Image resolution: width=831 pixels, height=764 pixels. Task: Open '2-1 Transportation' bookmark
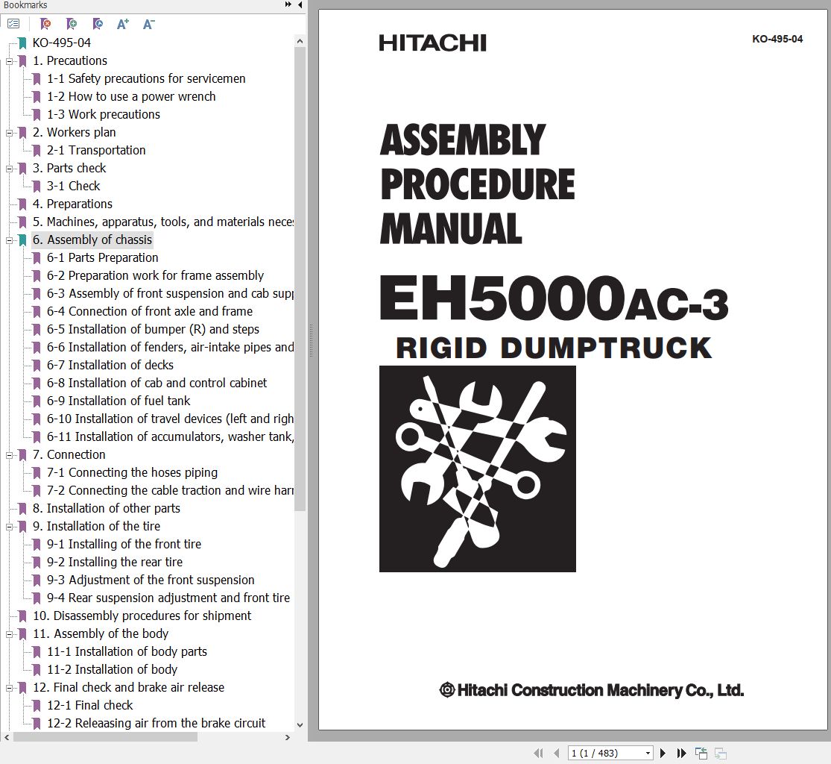click(96, 150)
